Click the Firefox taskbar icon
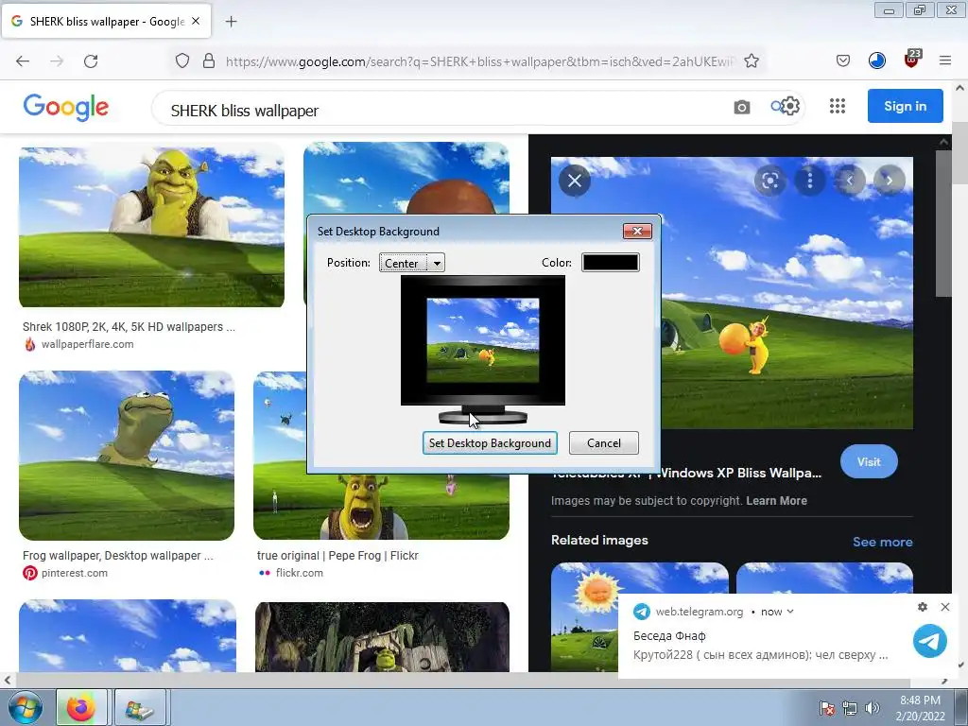Screen dimensions: 968x726 point(81,708)
